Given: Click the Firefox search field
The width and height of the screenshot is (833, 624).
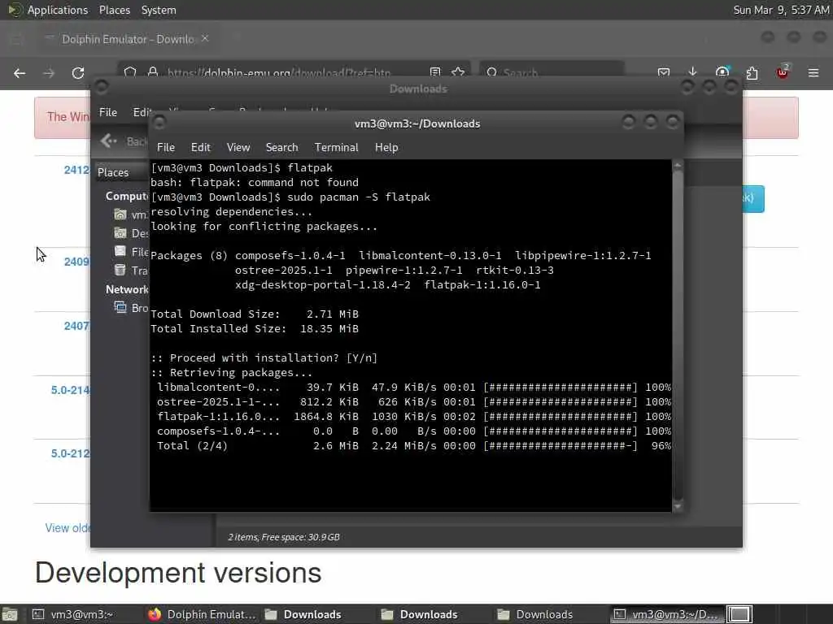Looking at the screenshot, I should [x=552, y=72].
